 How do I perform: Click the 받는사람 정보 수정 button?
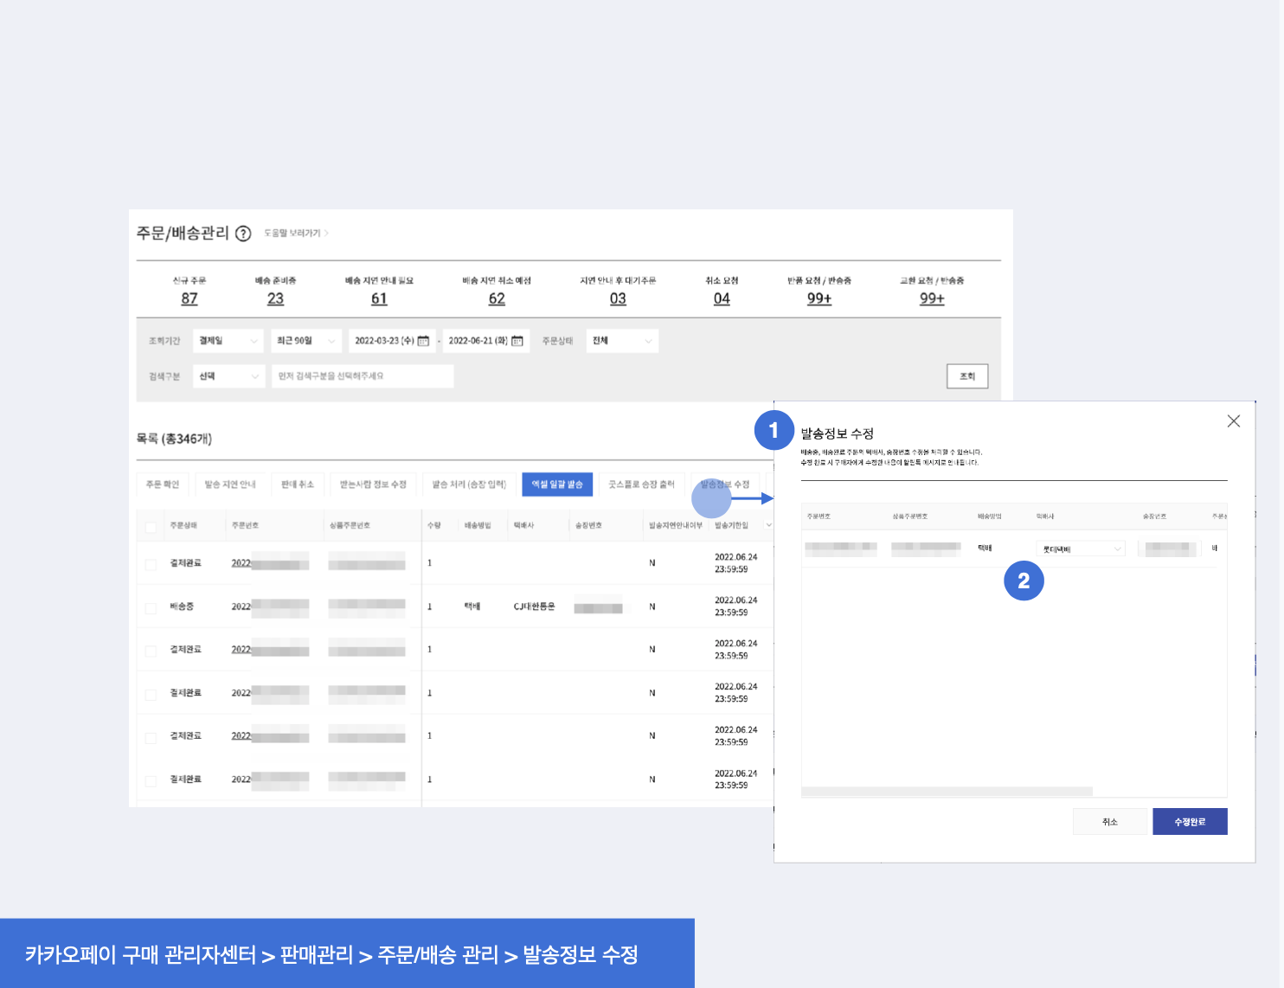tap(373, 484)
